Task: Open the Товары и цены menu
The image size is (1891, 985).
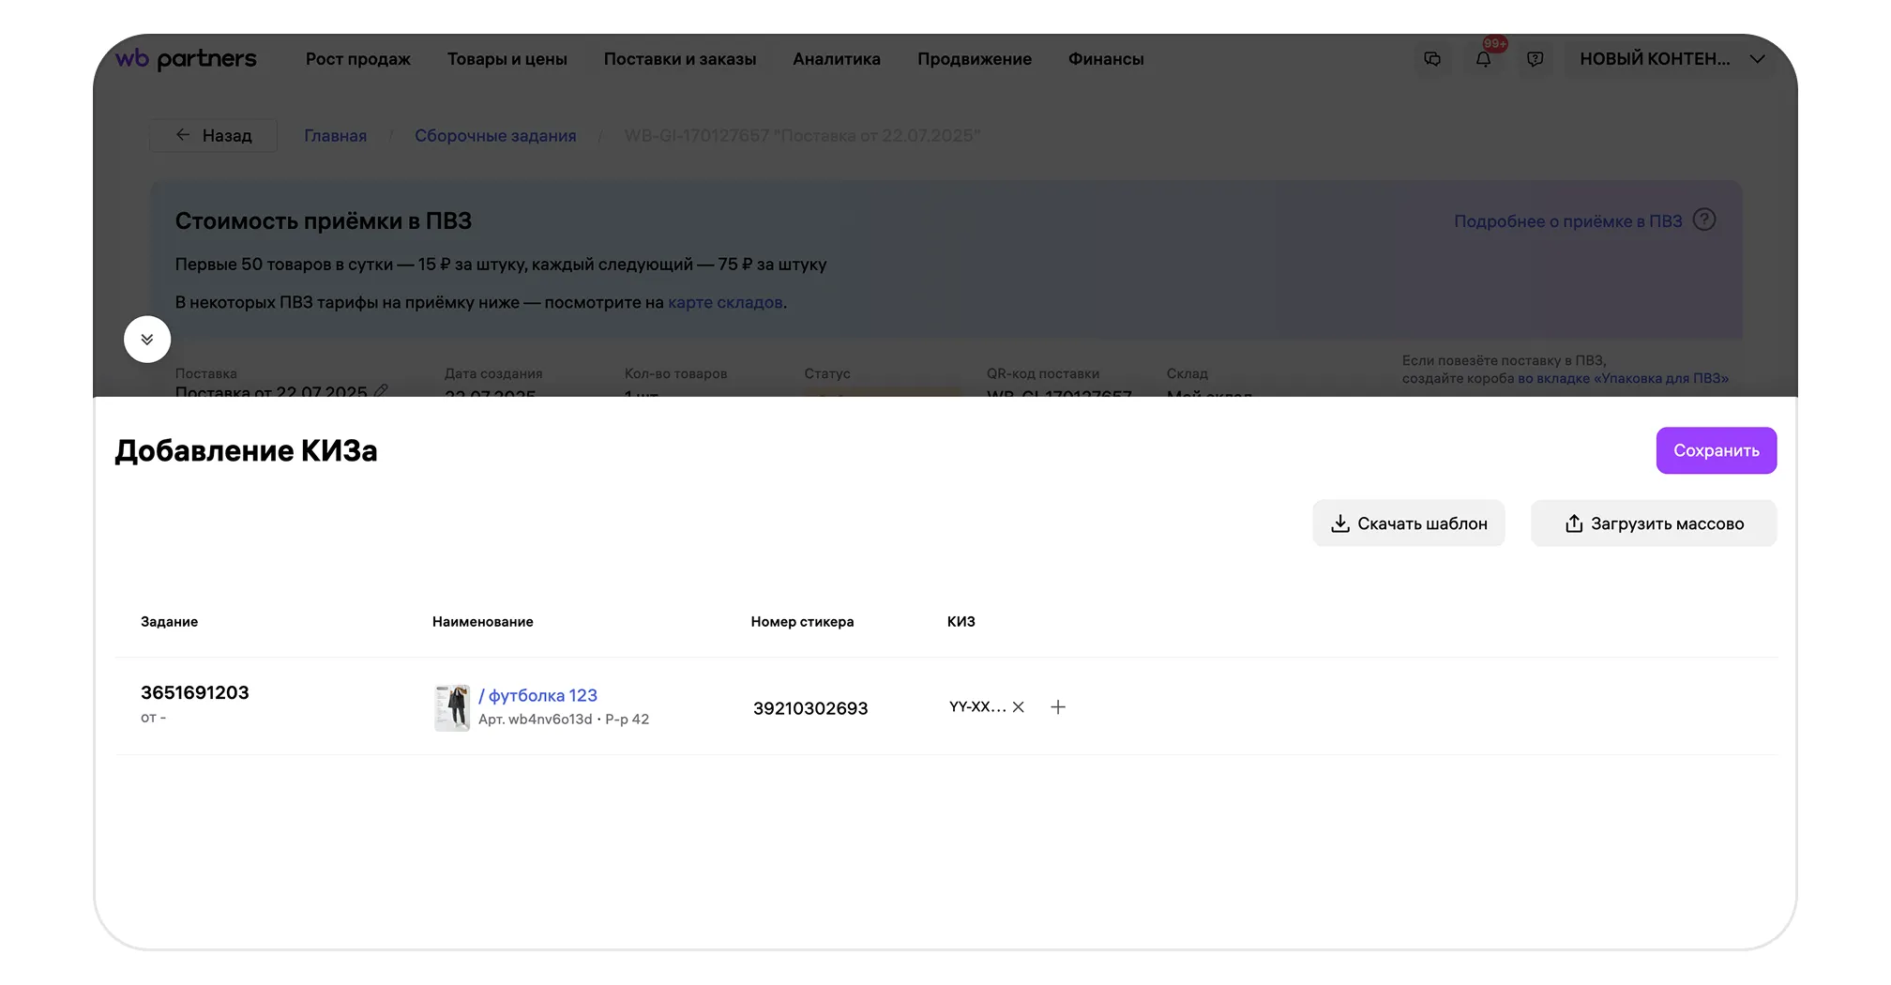Action: [507, 59]
